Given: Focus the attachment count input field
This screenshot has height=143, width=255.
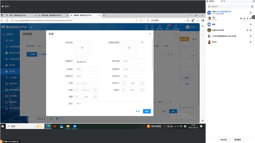Looking at the screenshot, I should tap(133, 61).
